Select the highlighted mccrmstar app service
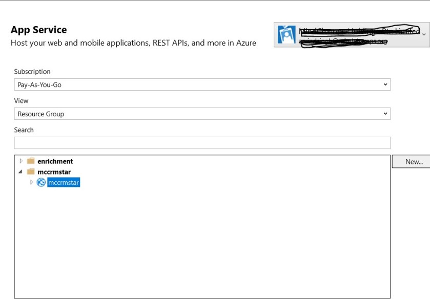 [64, 183]
